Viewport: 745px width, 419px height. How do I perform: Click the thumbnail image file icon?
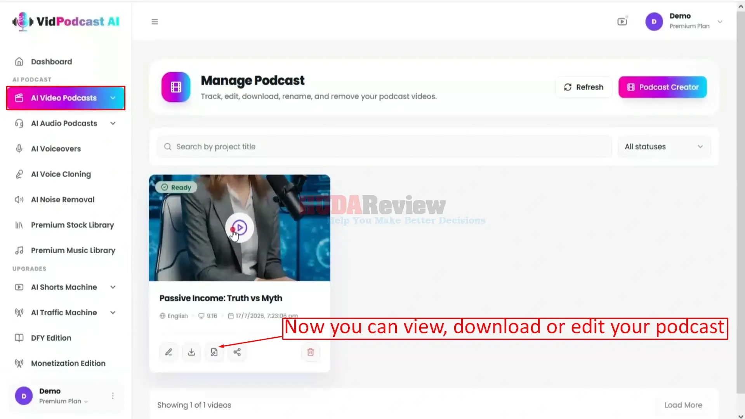214,352
